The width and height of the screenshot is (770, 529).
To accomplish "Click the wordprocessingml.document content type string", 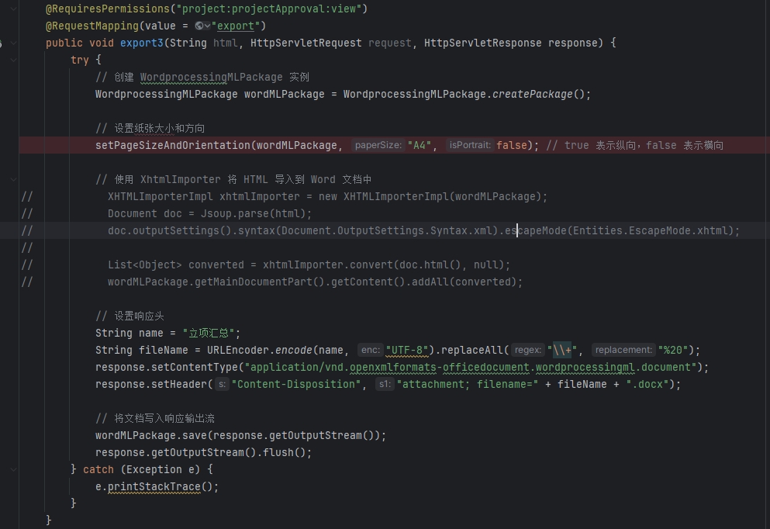I will pos(471,368).
